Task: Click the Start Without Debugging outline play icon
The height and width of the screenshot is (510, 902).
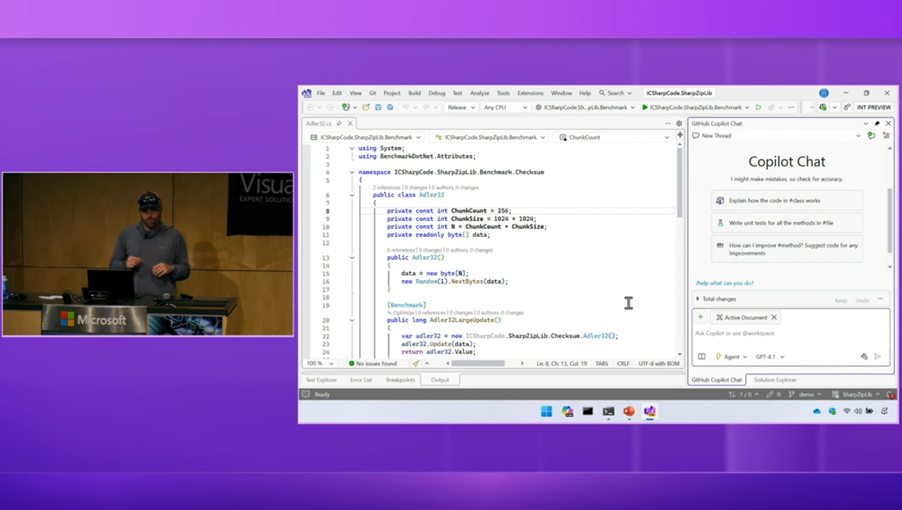Action: pyautogui.click(x=758, y=107)
